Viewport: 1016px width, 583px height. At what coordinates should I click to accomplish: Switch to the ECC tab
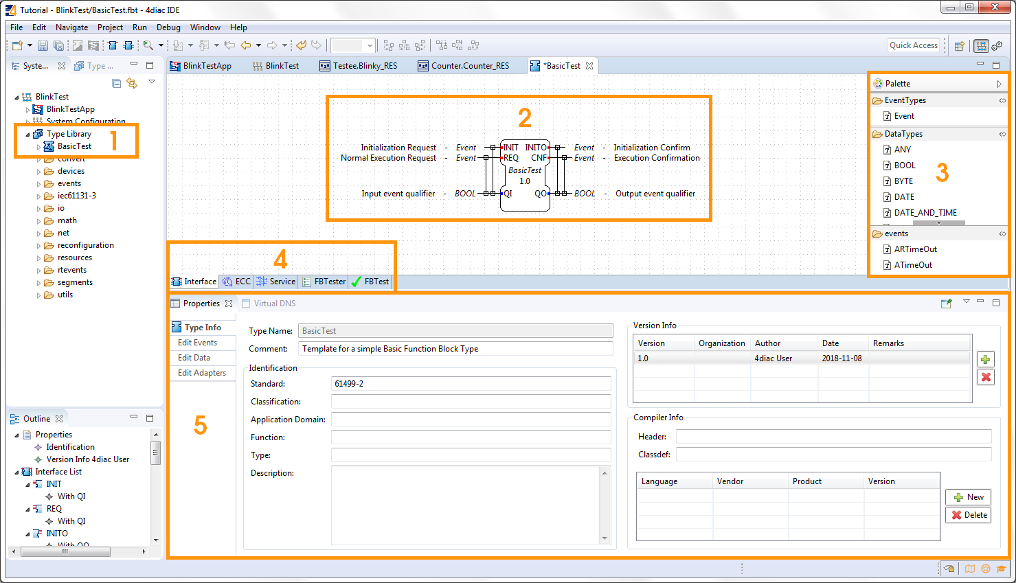click(x=236, y=282)
